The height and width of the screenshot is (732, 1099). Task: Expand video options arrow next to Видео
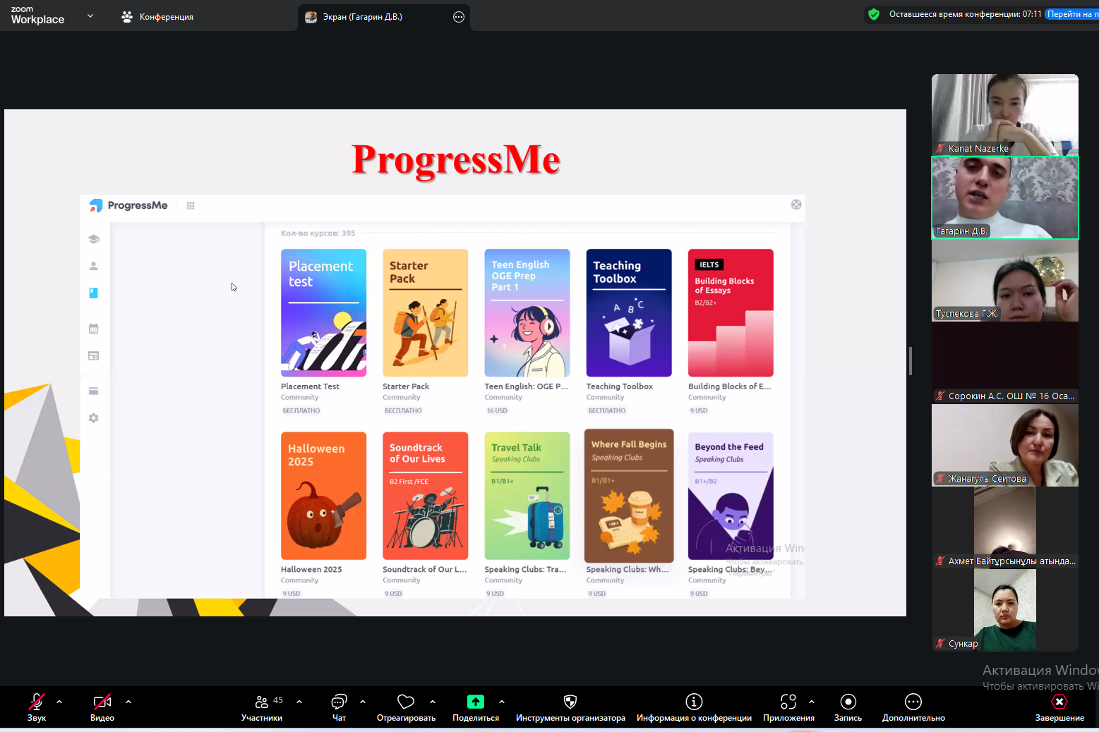[128, 702]
